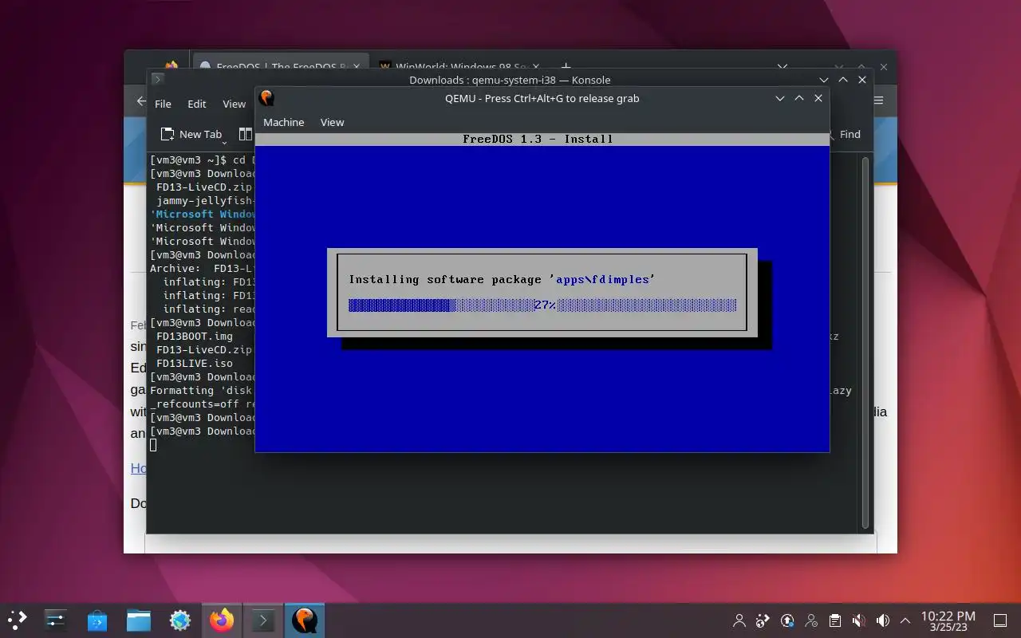The width and height of the screenshot is (1021, 638).
Task: Click the globe-with-arrow tray icon
Action: pos(763,620)
